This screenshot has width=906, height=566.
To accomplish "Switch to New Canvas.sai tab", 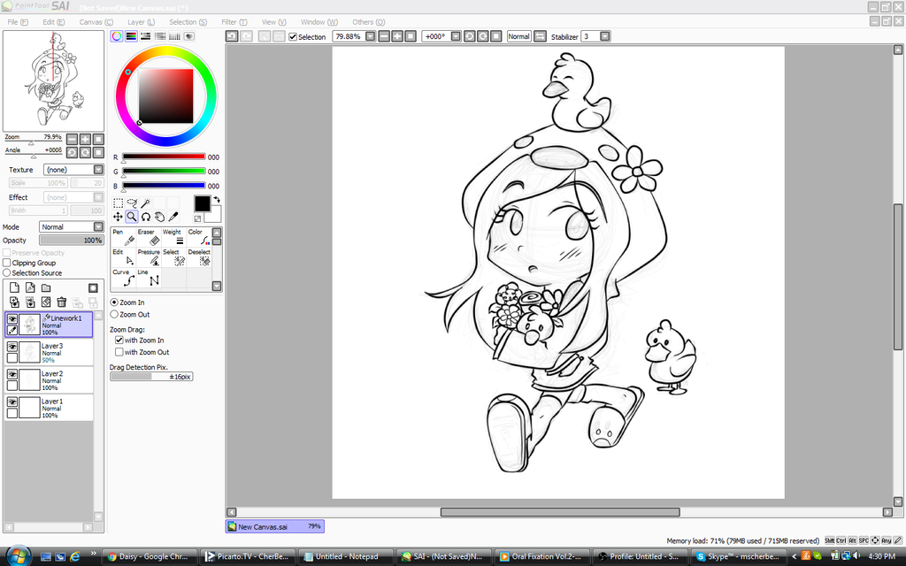I will coord(275,526).
